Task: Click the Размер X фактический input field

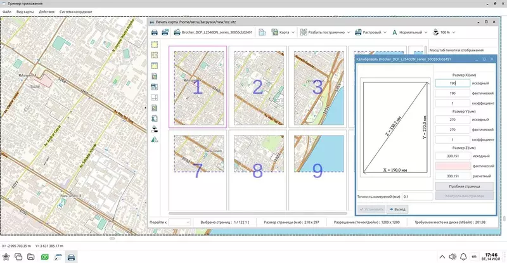Action: pyautogui.click(x=452, y=93)
